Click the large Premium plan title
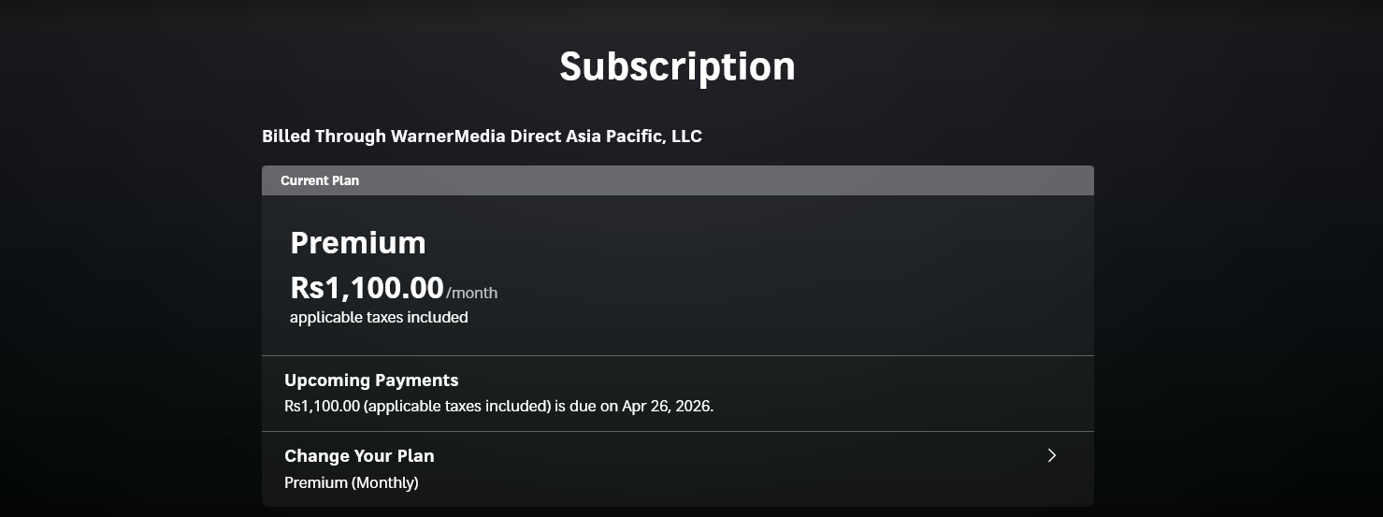 pos(358,243)
